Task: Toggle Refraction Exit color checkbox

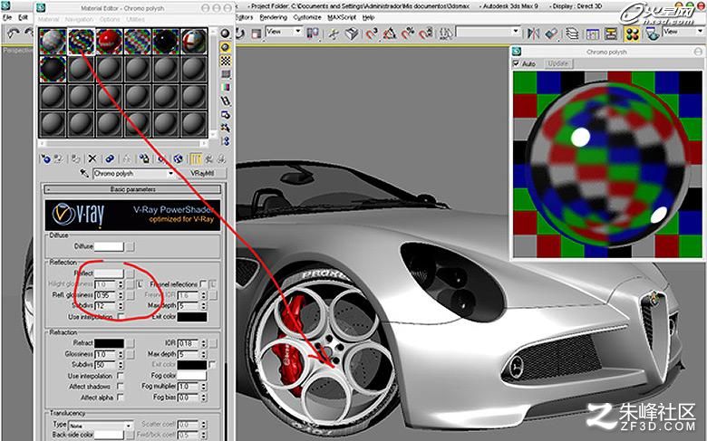Action: pyautogui.click(x=212, y=364)
